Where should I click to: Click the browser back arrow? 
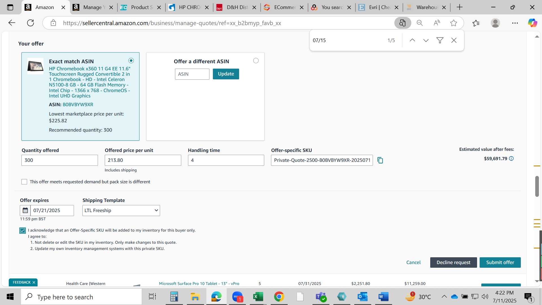(x=12, y=23)
